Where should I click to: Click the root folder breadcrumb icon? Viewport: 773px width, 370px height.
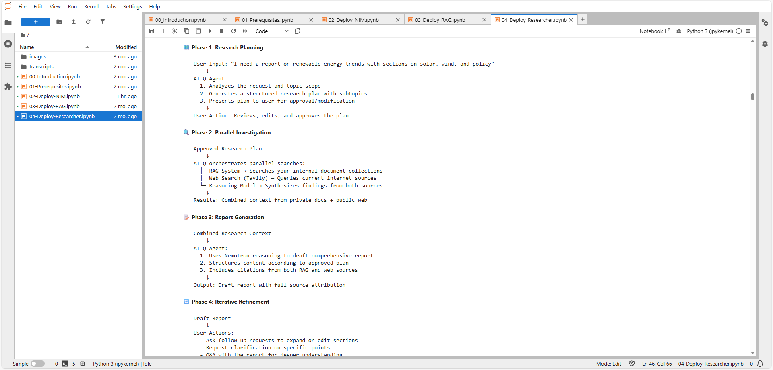[23, 35]
